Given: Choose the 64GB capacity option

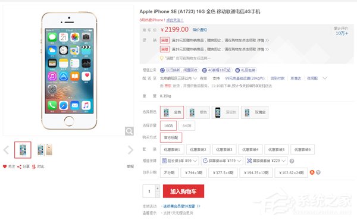Looking at the screenshot, I should coord(187,126).
